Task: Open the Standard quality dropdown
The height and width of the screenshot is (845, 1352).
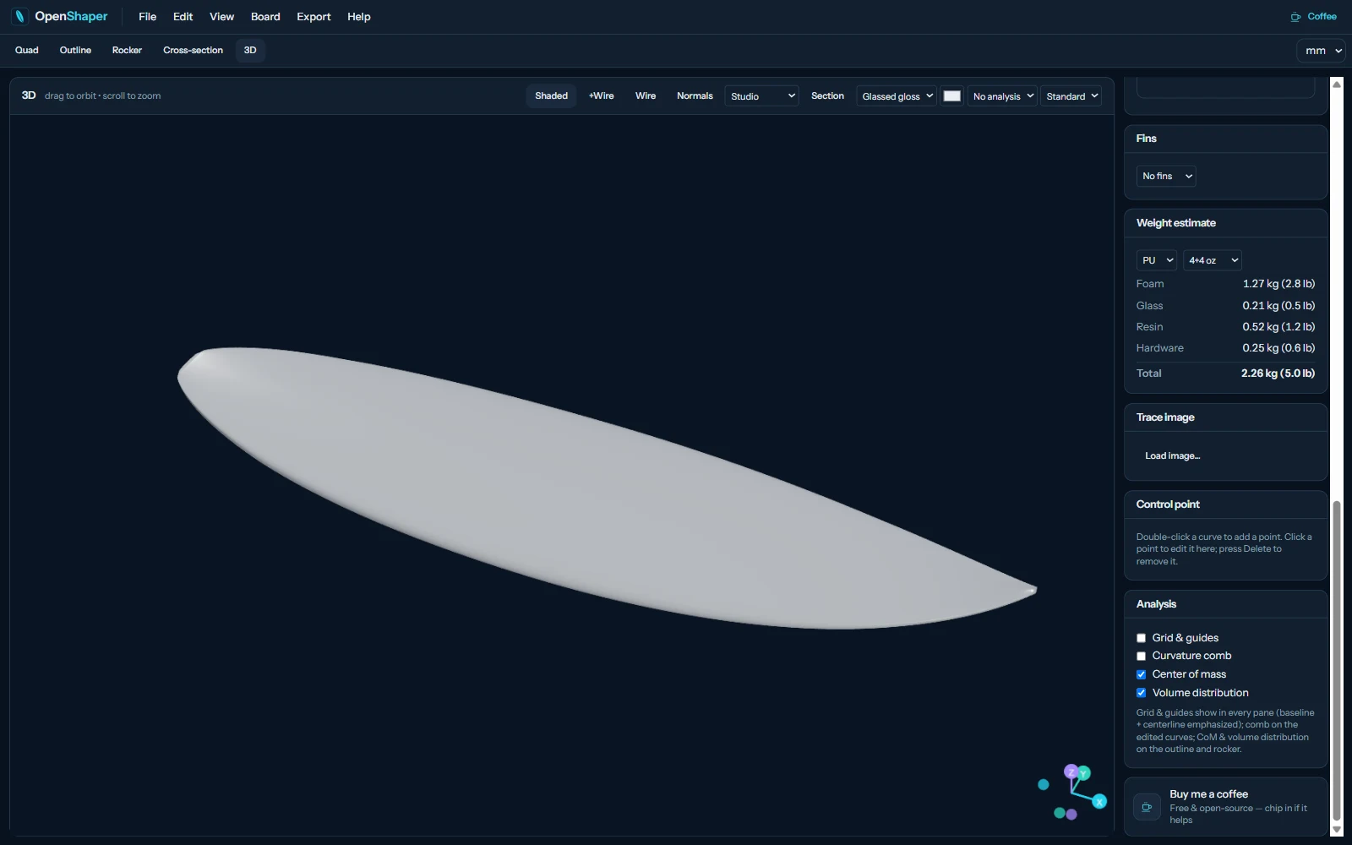Action: [1071, 96]
